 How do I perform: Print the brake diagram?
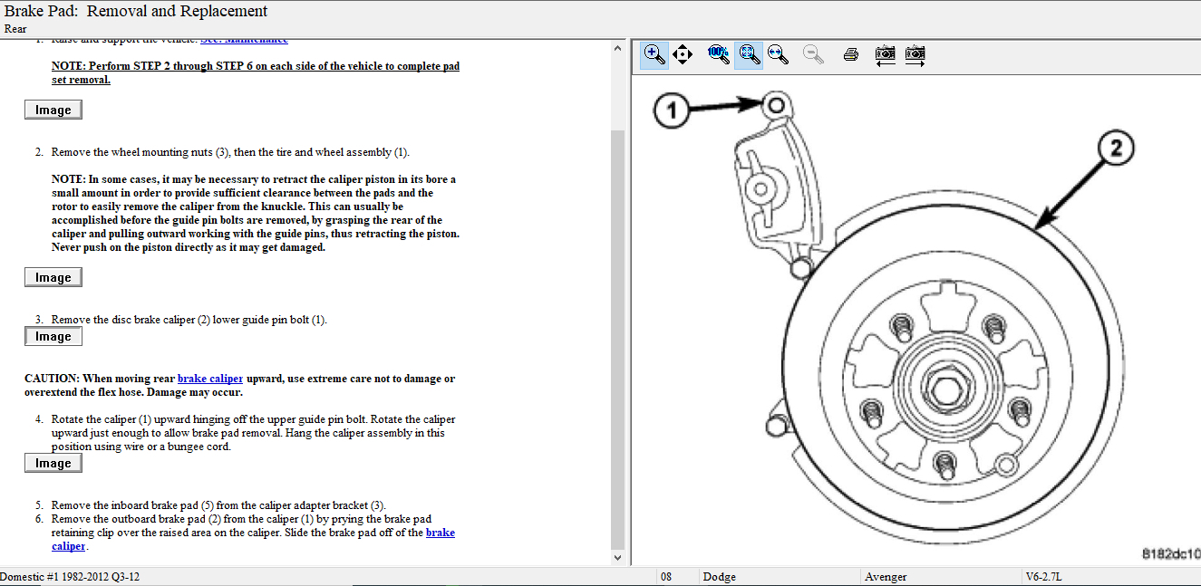pyautogui.click(x=850, y=54)
